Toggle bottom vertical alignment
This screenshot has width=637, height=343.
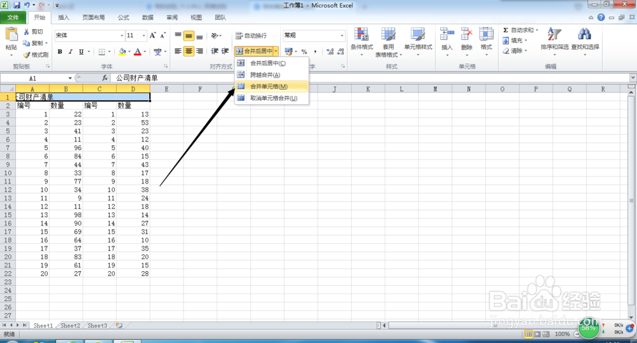199,36
